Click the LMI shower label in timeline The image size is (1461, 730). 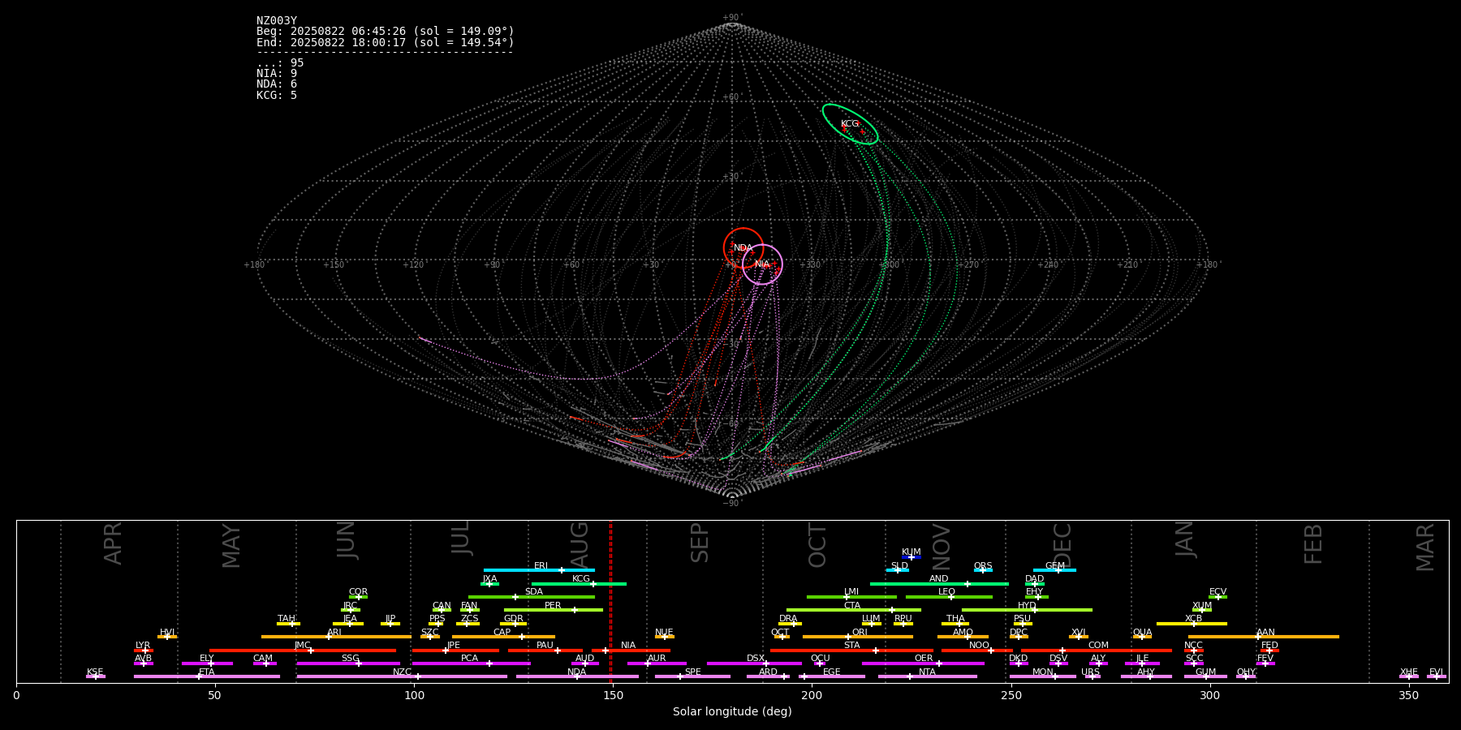point(851,592)
